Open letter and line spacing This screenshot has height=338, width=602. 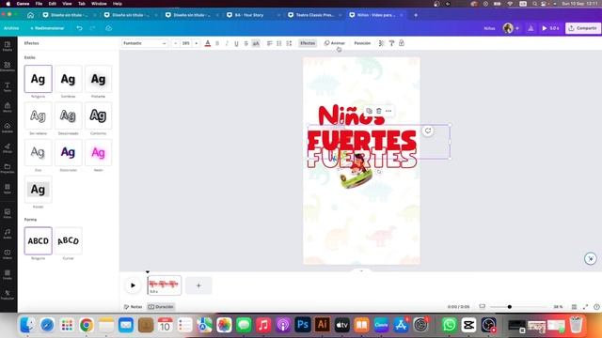click(289, 43)
